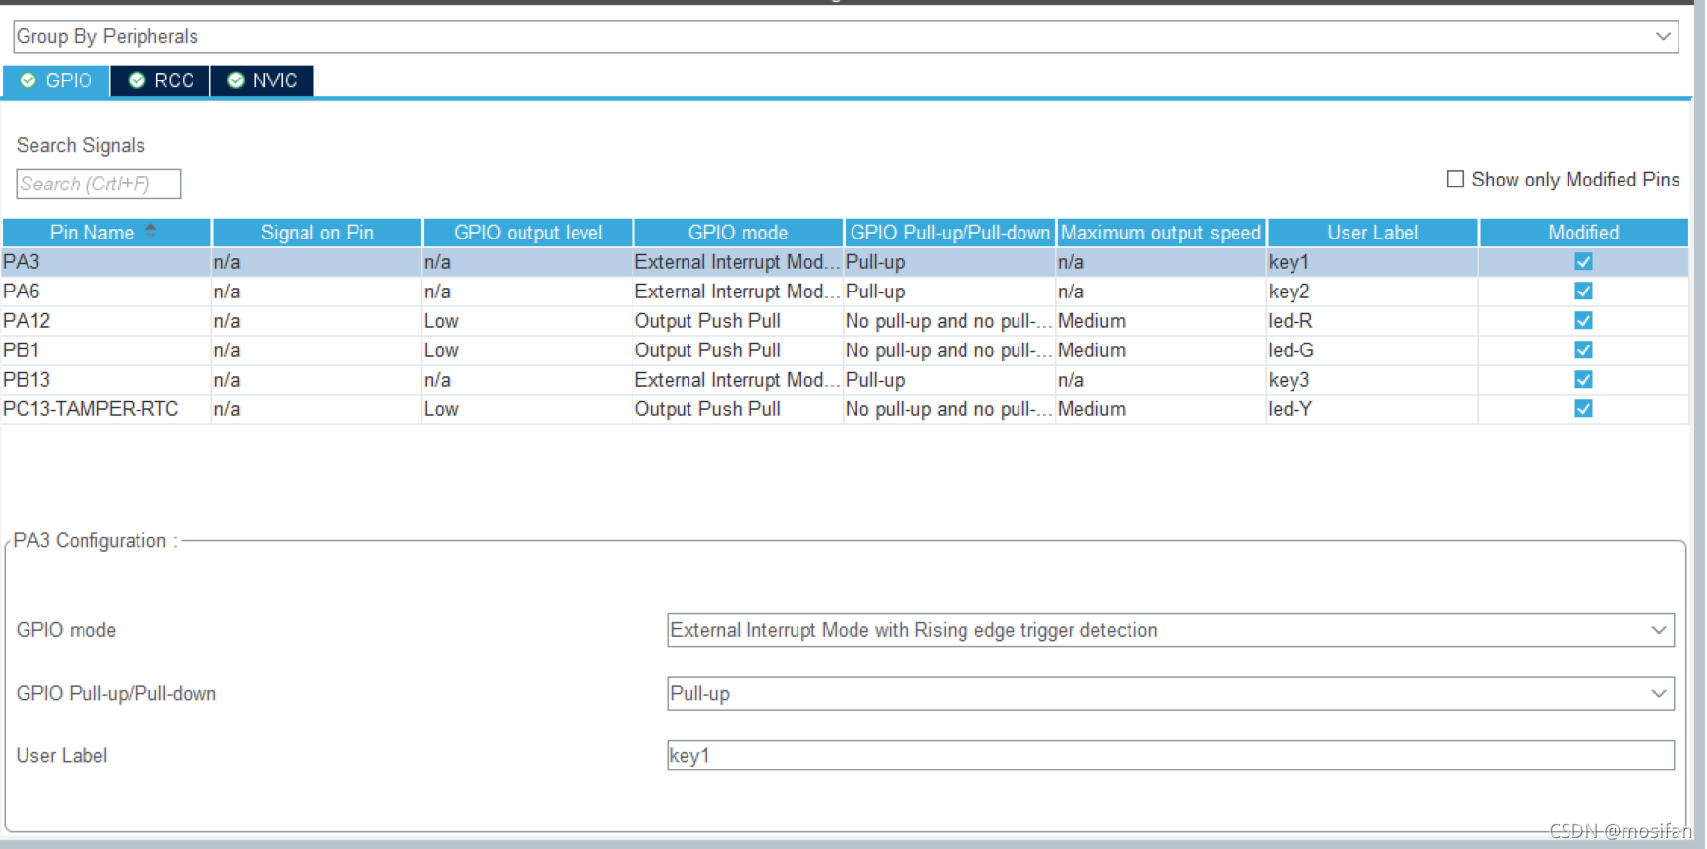Screen dimensions: 1707x849
Task: Sort by Pin Name column header
Action: point(106,233)
